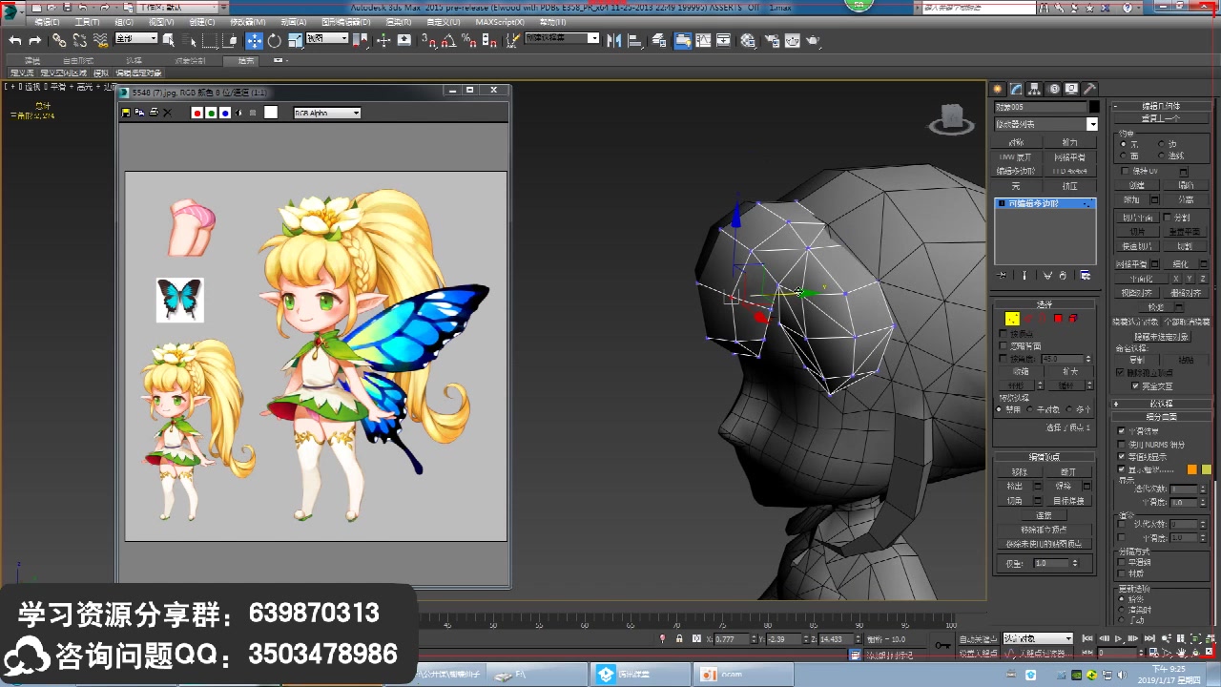Click the ViewCube in the viewport
The image size is (1221, 687).
951,117
